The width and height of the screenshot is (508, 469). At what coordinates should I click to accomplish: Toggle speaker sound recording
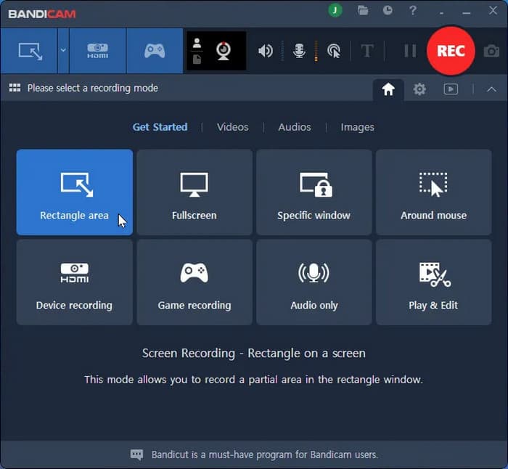point(266,51)
